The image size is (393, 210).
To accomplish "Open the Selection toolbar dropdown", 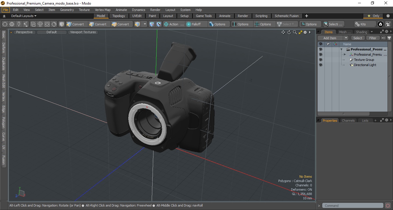I will [333, 24].
